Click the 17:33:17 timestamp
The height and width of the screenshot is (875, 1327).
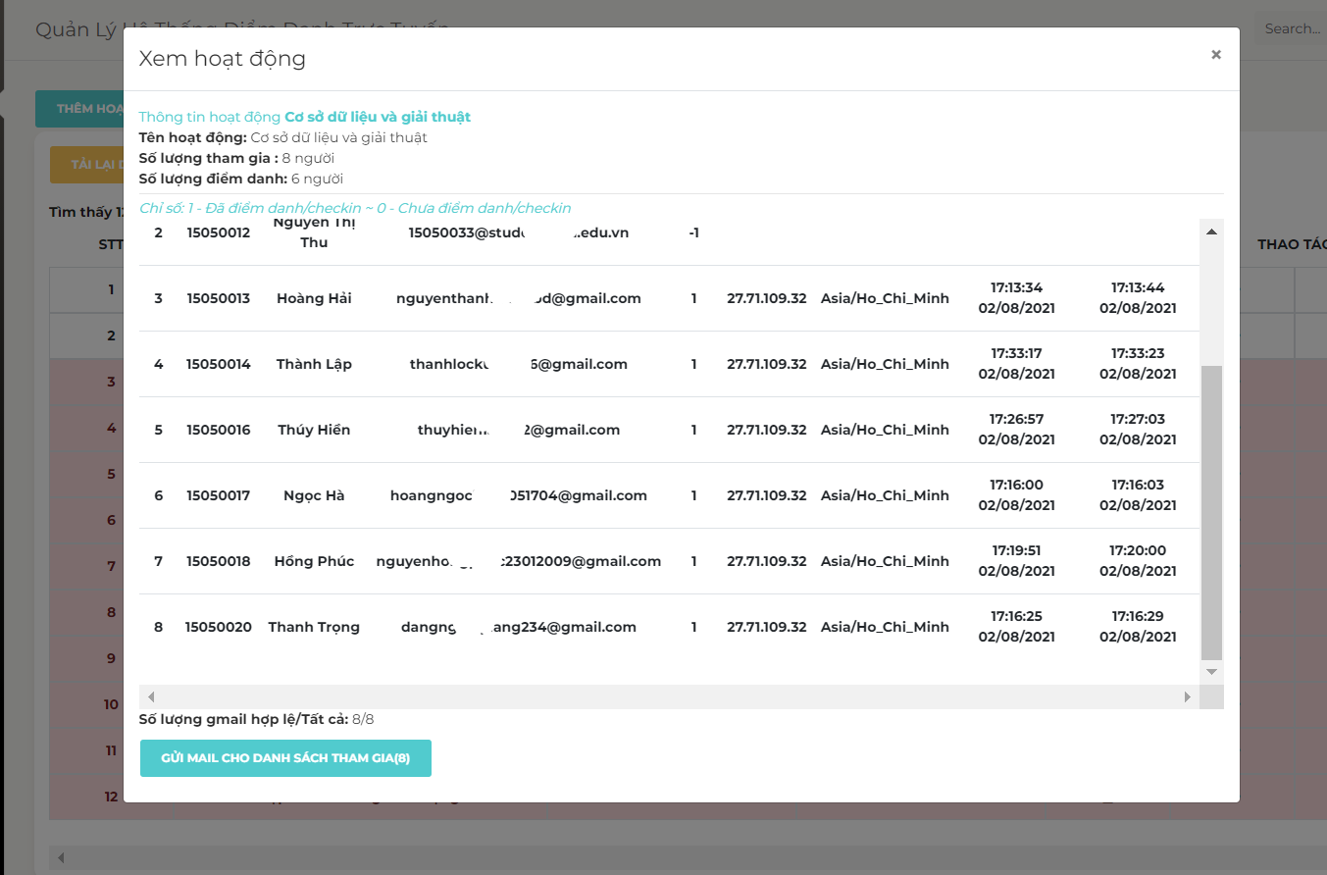click(1017, 353)
